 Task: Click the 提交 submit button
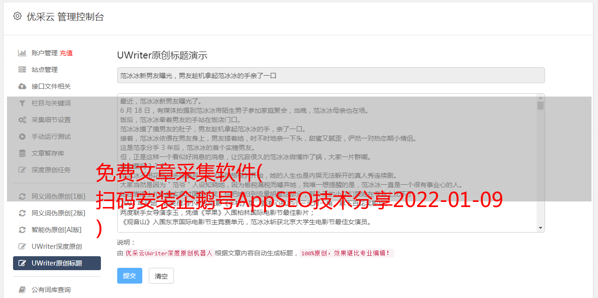click(x=129, y=276)
